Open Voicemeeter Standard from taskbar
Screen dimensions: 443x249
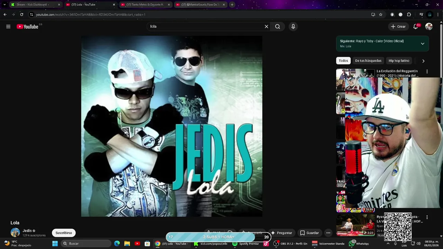(x=329, y=243)
